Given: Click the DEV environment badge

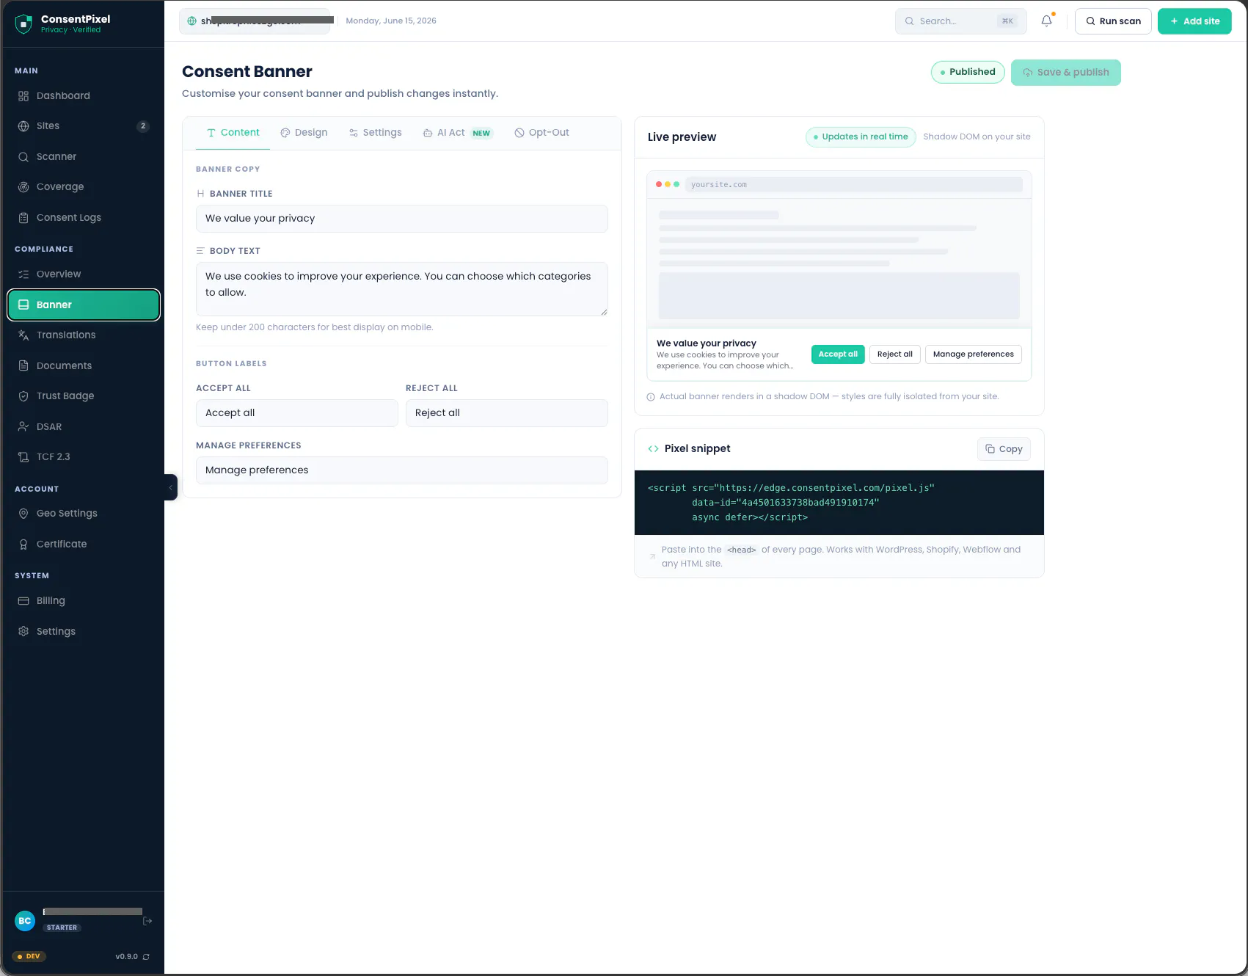Looking at the screenshot, I should coord(29,957).
